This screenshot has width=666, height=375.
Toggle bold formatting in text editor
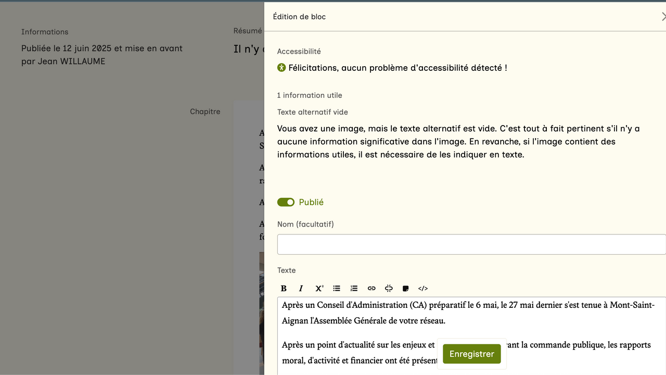(x=284, y=289)
